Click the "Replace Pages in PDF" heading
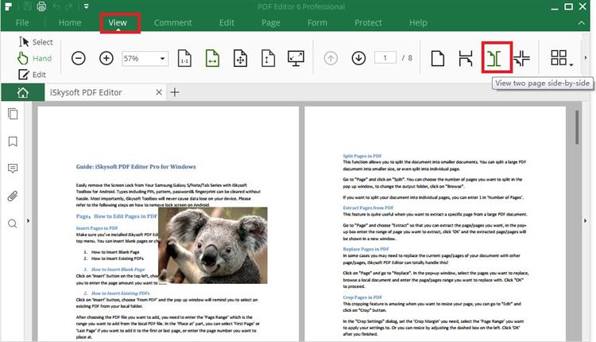 pyautogui.click(x=366, y=249)
